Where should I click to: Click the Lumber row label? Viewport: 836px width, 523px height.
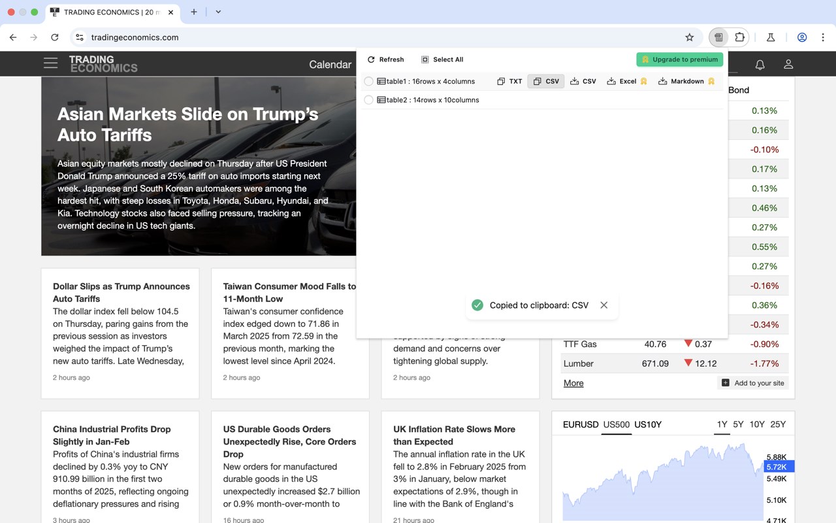pyautogui.click(x=578, y=363)
